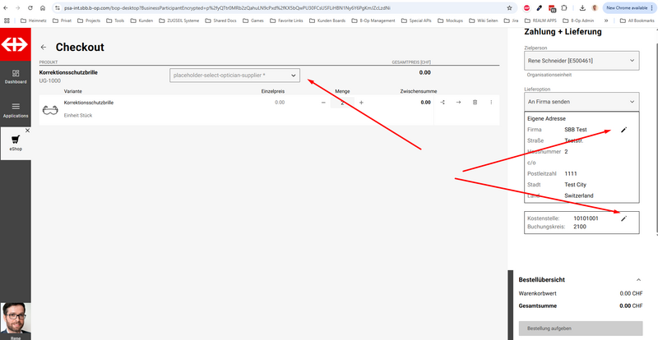Open the three-dot menu on the product row
The height and width of the screenshot is (340, 658).
[x=491, y=103]
